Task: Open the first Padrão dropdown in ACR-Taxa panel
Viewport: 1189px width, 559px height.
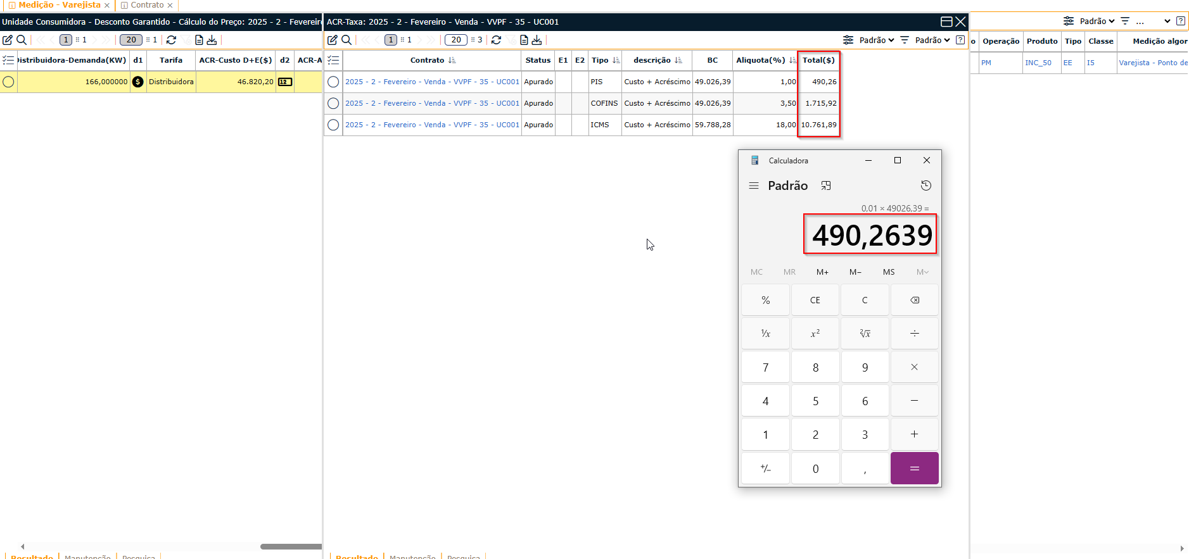Action: (x=876, y=40)
